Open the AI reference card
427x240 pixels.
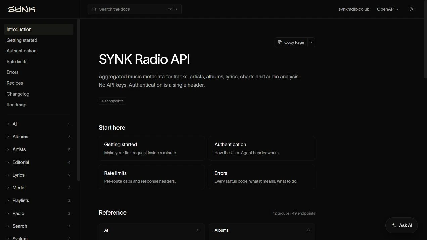pos(152,232)
